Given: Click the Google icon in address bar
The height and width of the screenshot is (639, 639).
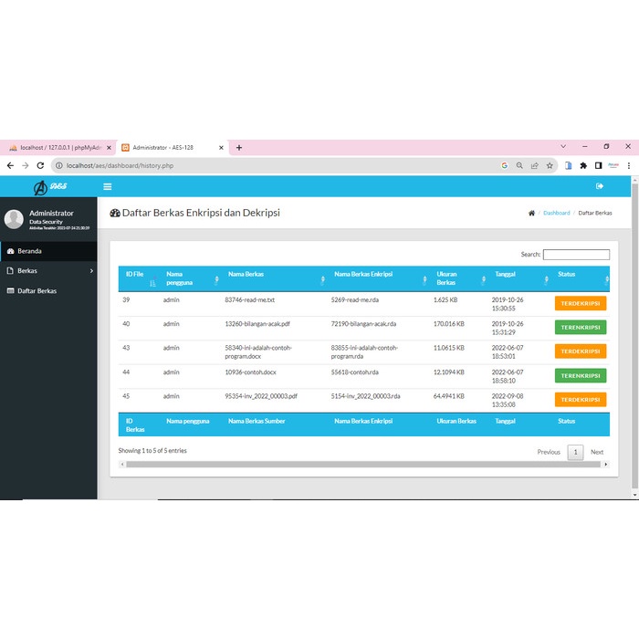Looking at the screenshot, I should pyautogui.click(x=505, y=165).
